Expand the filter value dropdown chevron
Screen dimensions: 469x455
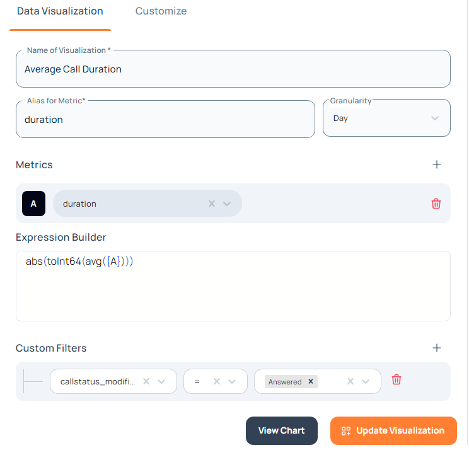tap(366, 381)
